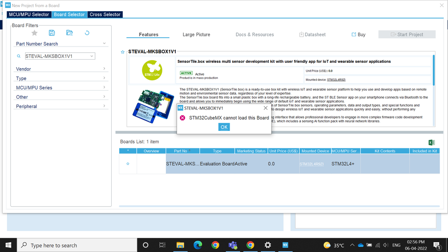Export boards list with Excel icon
The width and height of the screenshot is (448, 252).
click(431, 142)
